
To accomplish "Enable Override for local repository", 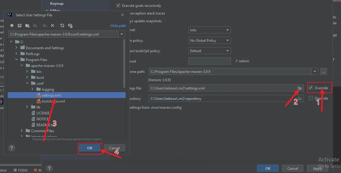I will (x=311, y=98).
